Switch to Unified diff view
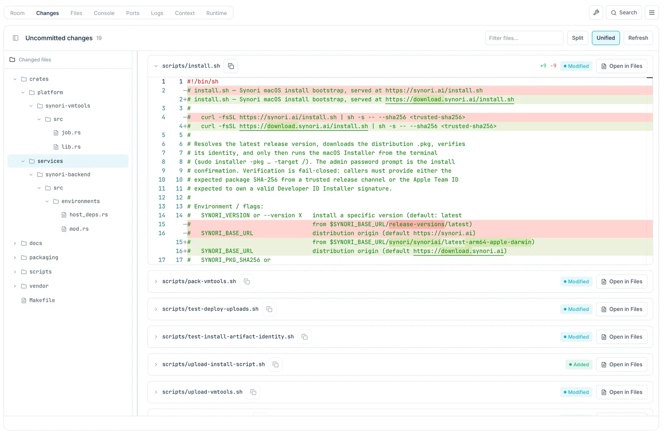The width and height of the screenshot is (667, 435). pyautogui.click(x=605, y=38)
